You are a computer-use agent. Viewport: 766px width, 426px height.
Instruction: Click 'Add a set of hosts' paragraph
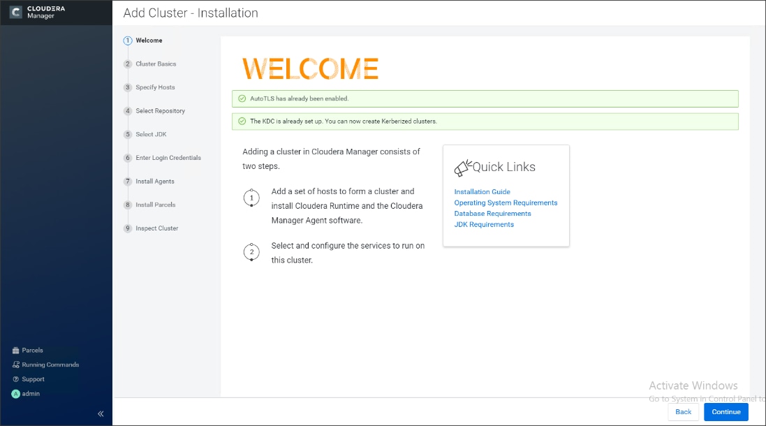pos(347,206)
